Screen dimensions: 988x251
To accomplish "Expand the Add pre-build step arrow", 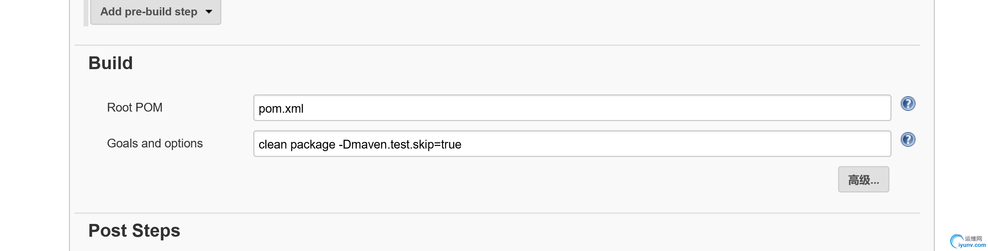I will (209, 11).
